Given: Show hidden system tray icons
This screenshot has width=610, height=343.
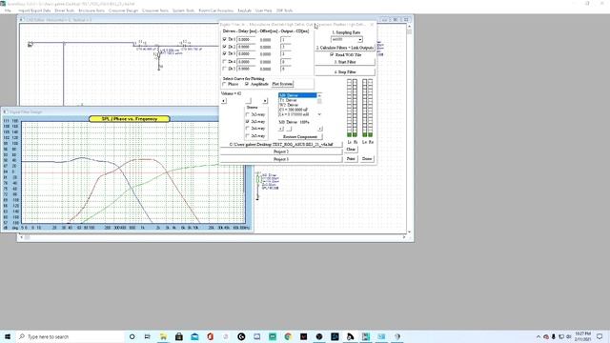Looking at the screenshot, I should 539,336.
